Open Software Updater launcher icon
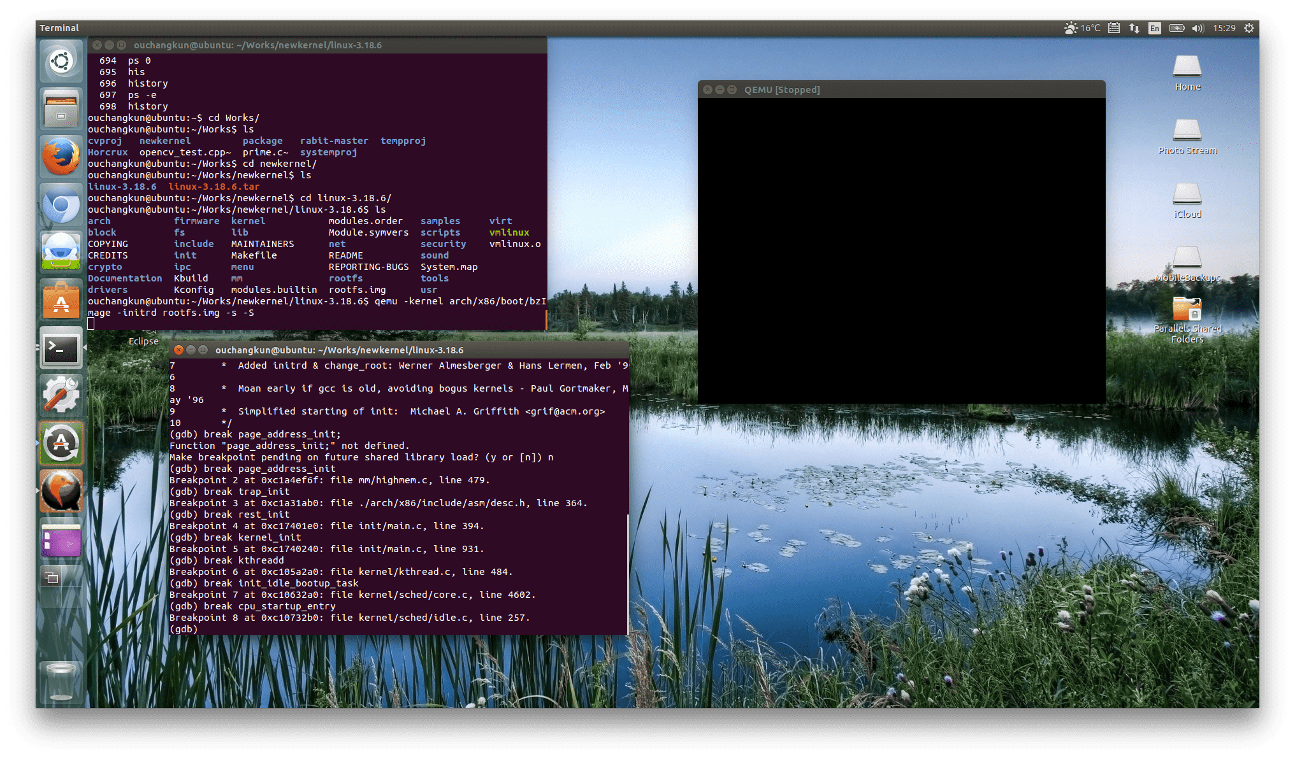Image resolution: width=1295 pixels, height=759 pixels. pyautogui.click(x=61, y=444)
